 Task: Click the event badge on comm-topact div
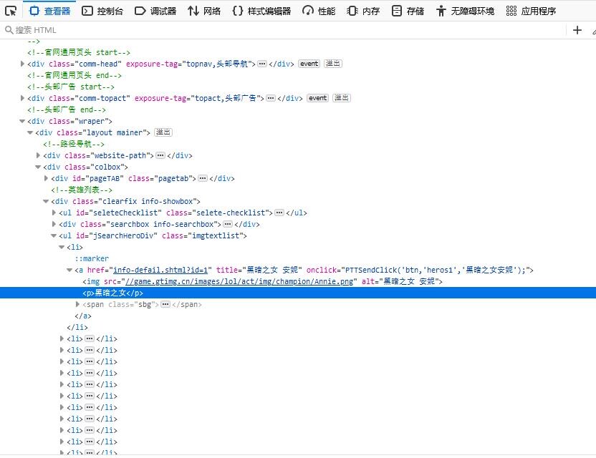317,98
